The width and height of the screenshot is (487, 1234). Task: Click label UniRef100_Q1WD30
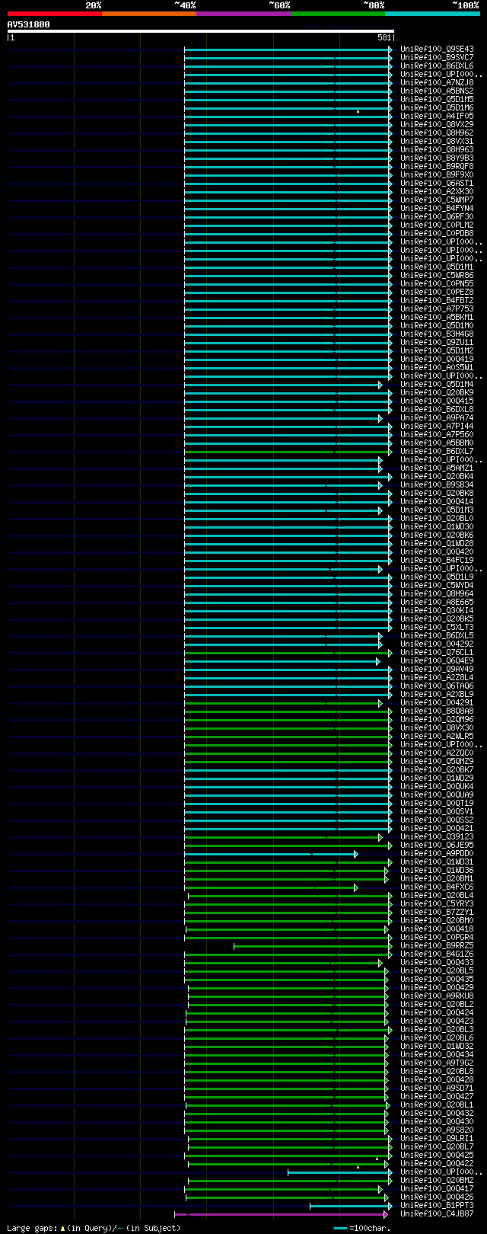coord(437,527)
